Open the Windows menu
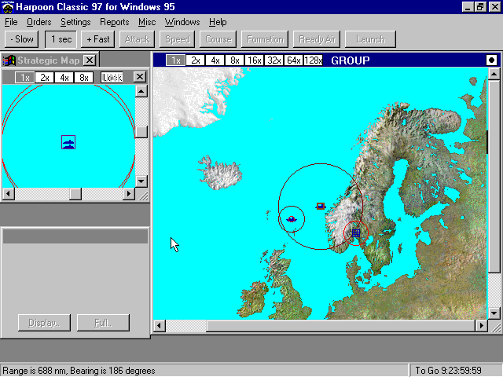503x377 pixels. point(182,22)
